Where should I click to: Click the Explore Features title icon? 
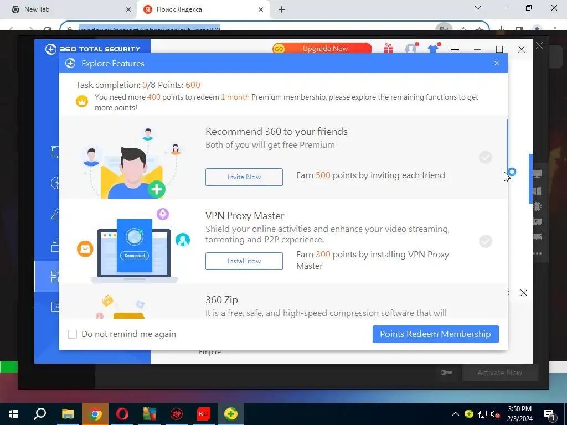pyautogui.click(x=70, y=63)
